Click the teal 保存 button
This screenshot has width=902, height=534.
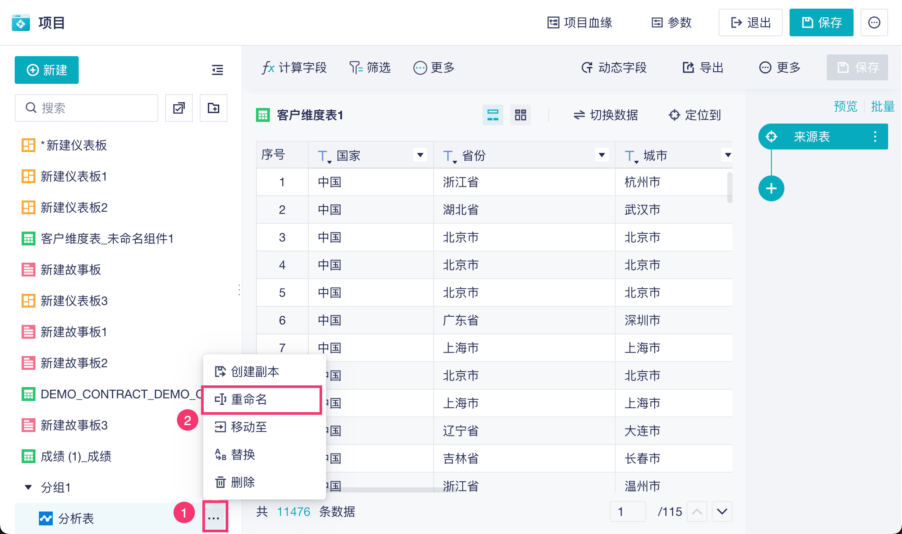[x=821, y=22]
